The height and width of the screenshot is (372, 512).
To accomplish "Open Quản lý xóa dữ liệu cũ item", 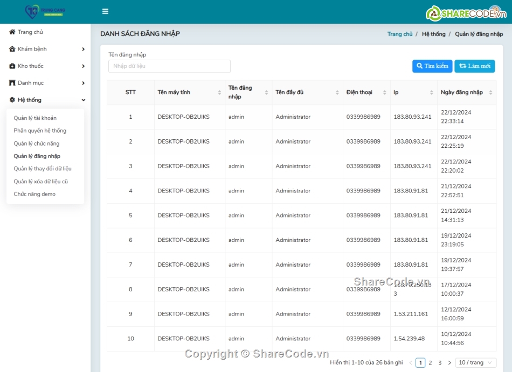I will click(x=41, y=182).
